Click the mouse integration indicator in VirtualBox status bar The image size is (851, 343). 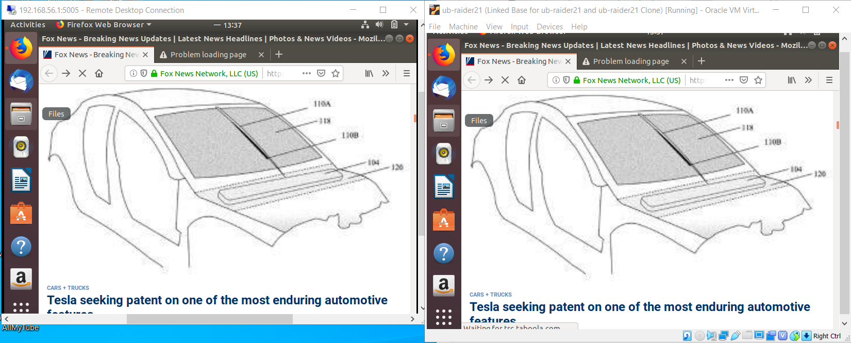[x=795, y=336]
